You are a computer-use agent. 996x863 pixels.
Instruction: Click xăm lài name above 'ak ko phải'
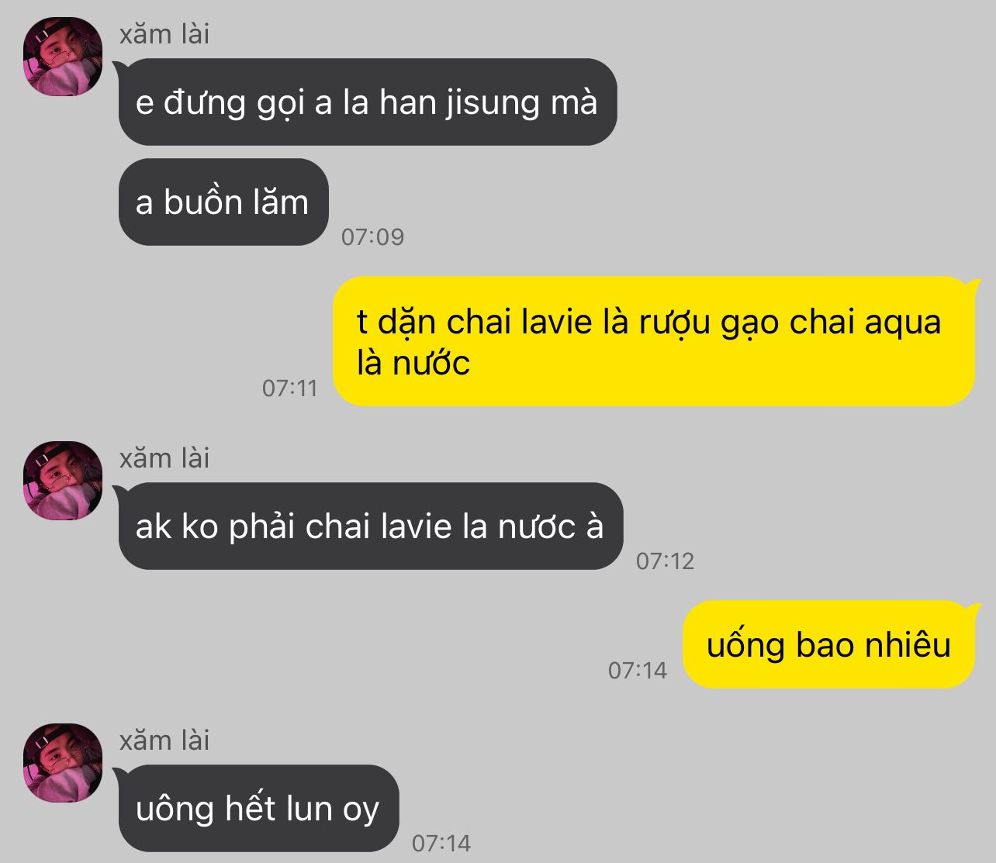(164, 458)
